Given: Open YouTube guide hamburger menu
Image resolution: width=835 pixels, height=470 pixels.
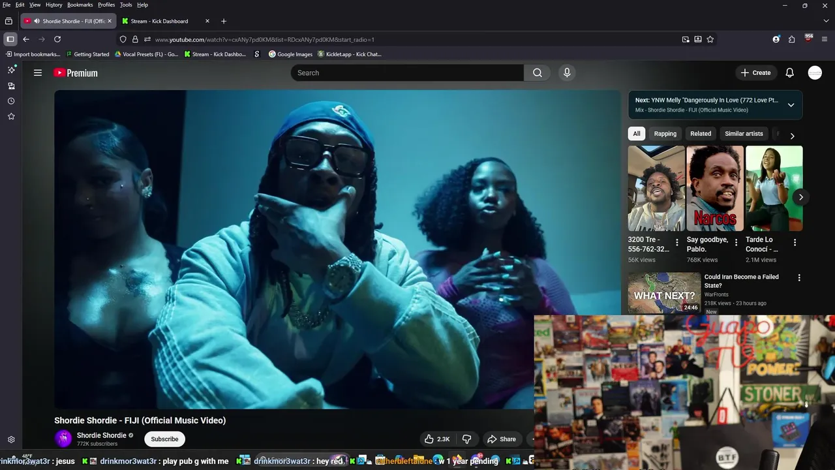Looking at the screenshot, I should coord(38,72).
